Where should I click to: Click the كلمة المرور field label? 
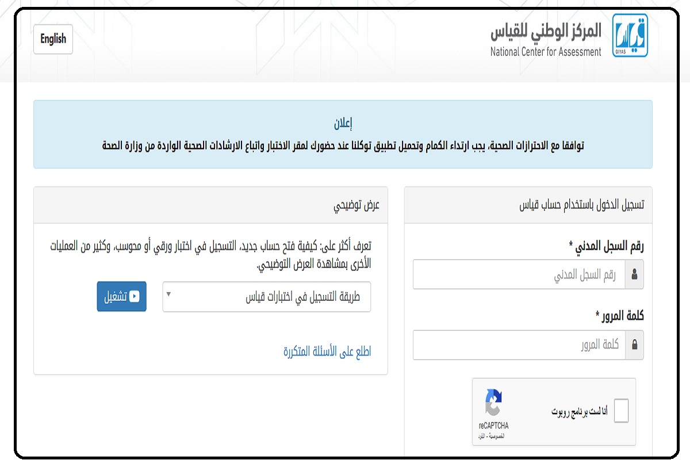(x=620, y=316)
